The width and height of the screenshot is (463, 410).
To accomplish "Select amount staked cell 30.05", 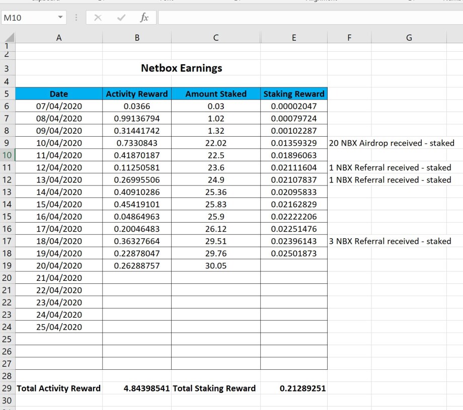I will (216, 266).
